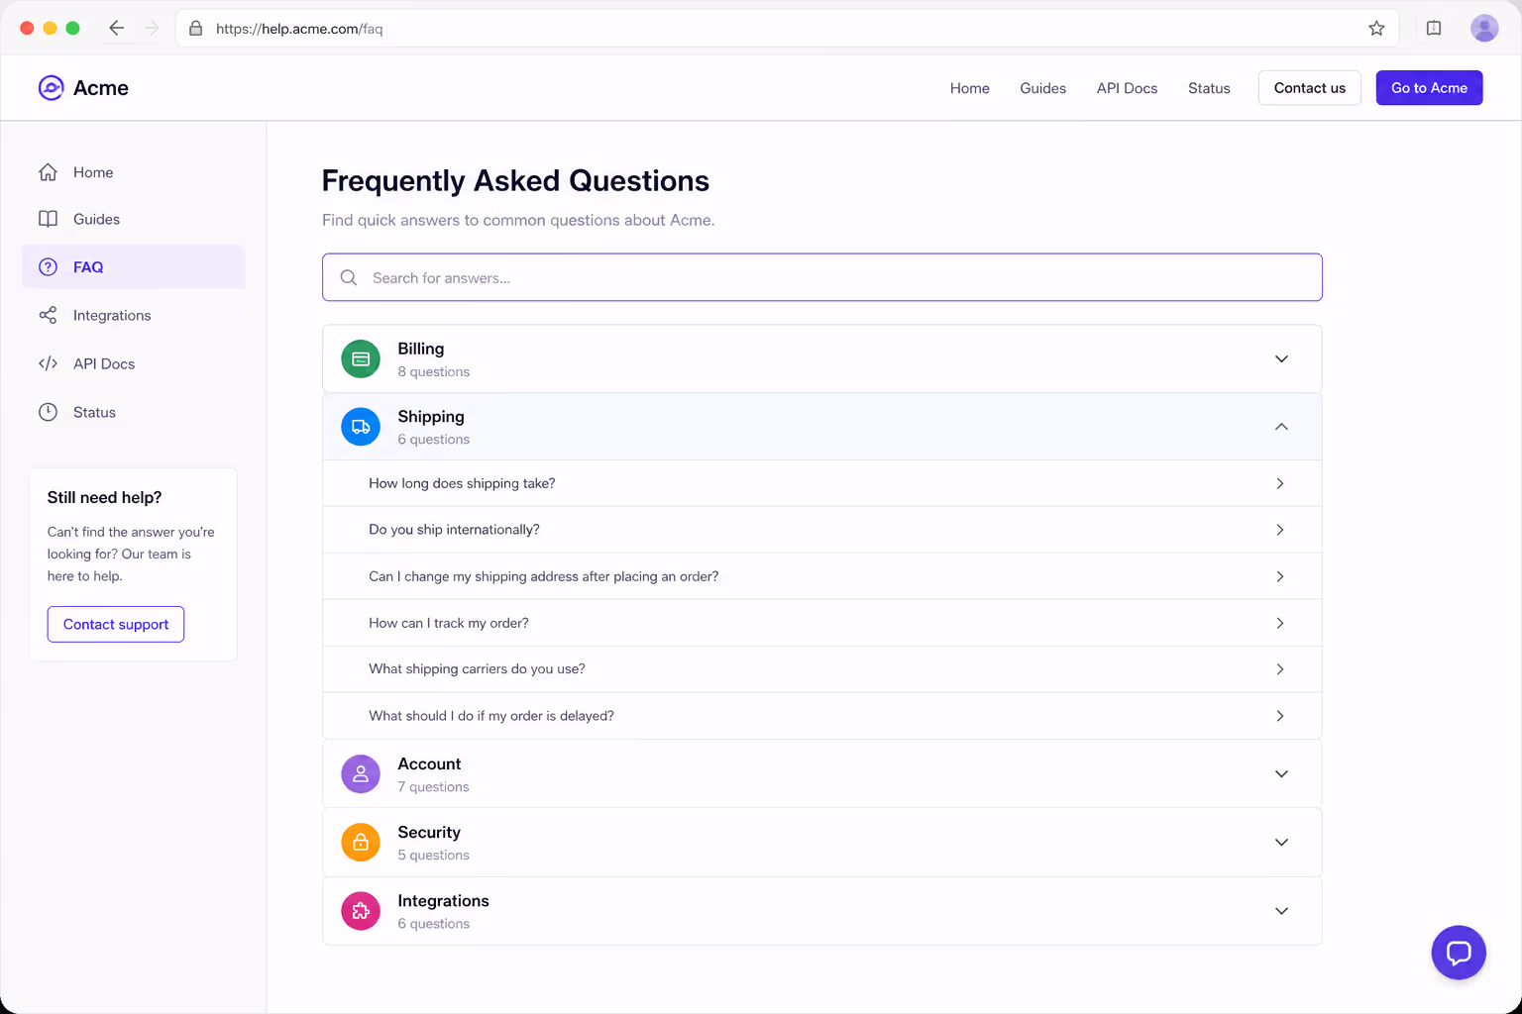Image resolution: width=1522 pixels, height=1014 pixels.
Task: Click the Security section title
Action: (x=429, y=833)
